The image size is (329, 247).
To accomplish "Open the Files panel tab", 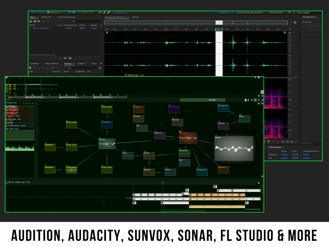I will (x=33, y=17).
